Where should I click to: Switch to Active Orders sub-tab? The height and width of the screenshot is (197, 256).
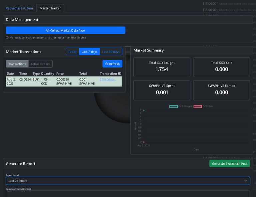(40, 64)
